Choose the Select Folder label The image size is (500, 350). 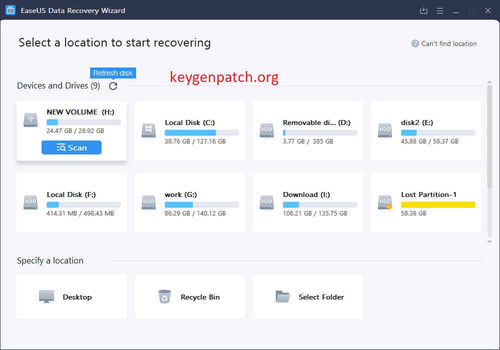tap(321, 297)
